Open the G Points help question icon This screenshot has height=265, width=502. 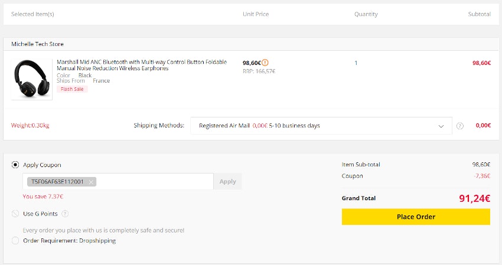(x=65, y=214)
